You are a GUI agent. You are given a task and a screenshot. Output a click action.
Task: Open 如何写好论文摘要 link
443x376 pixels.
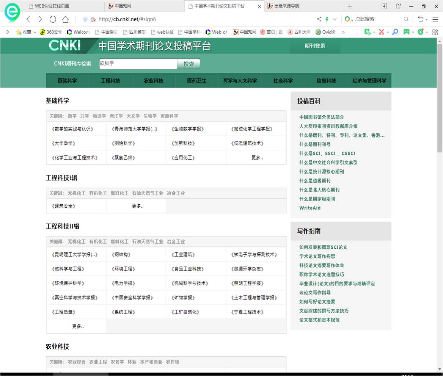(317, 301)
